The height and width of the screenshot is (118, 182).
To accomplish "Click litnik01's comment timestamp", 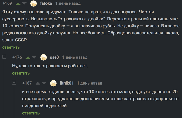I will click(89, 83).
